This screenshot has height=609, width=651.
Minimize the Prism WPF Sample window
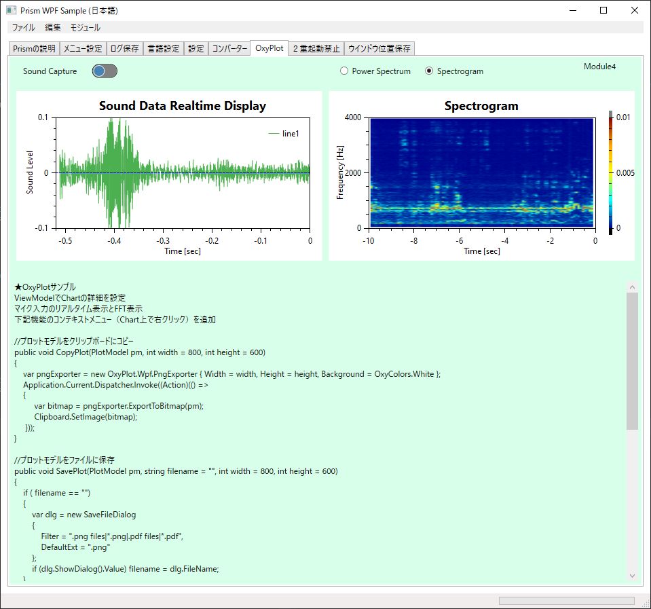574,10
